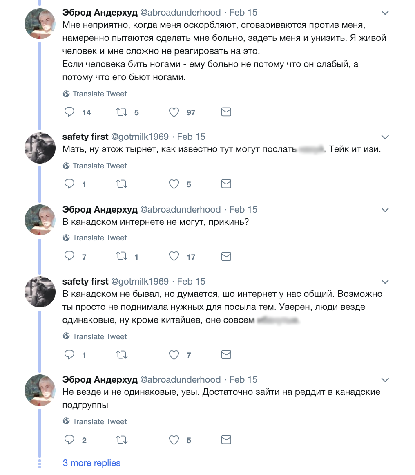Like the 'В канадском интернете' tweet with 17 likes

click(174, 256)
